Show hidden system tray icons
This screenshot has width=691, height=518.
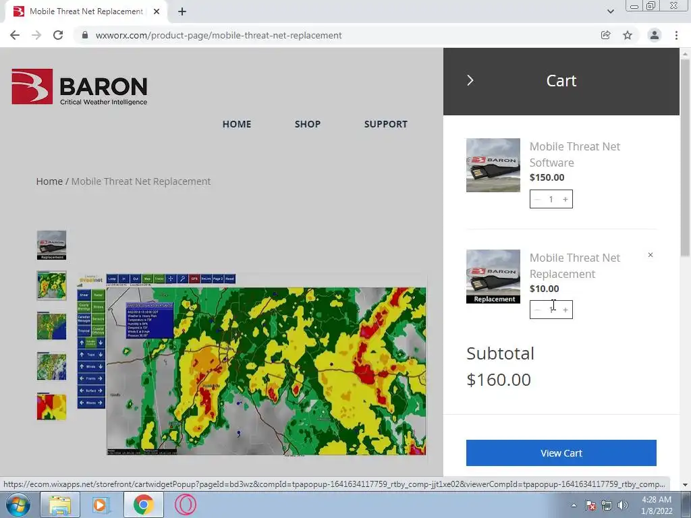pos(574,505)
